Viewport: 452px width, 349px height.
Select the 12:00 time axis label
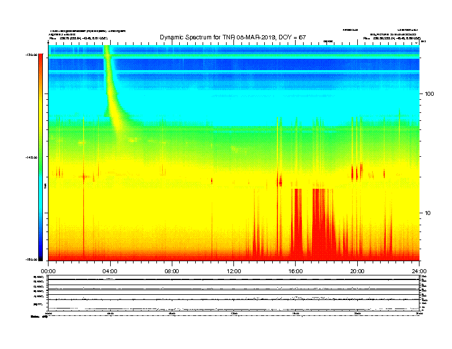click(x=234, y=271)
